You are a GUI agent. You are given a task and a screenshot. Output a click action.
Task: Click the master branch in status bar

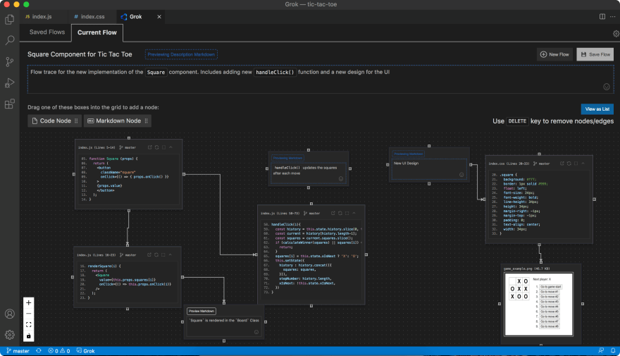click(x=18, y=351)
